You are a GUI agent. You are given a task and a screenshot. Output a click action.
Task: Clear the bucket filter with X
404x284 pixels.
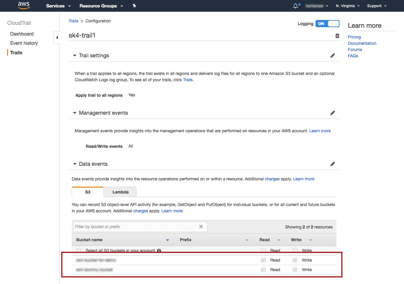pos(201,227)
